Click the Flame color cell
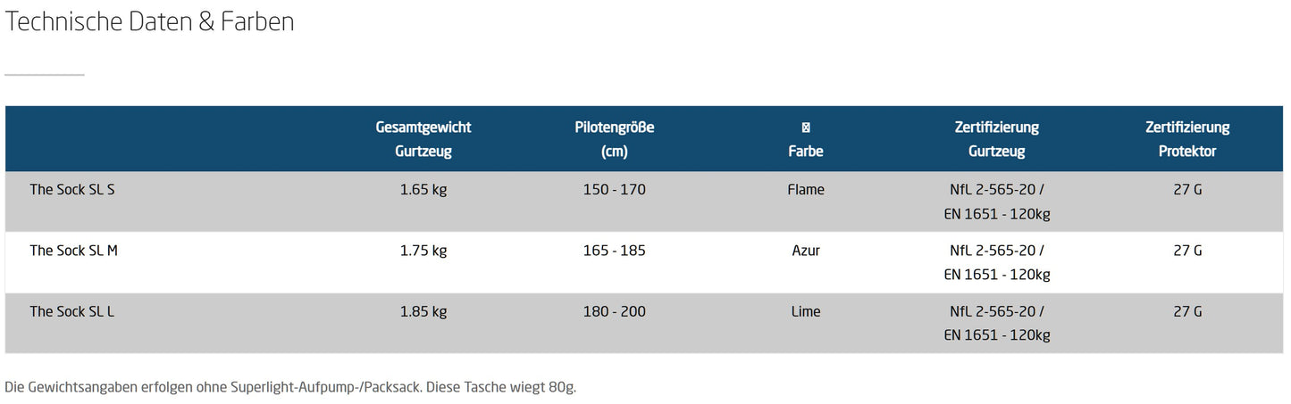The height and width of the screenshot is (404, 1291). (806, 190)
